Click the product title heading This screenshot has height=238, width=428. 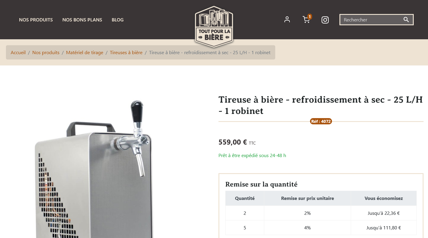(321, 105)
